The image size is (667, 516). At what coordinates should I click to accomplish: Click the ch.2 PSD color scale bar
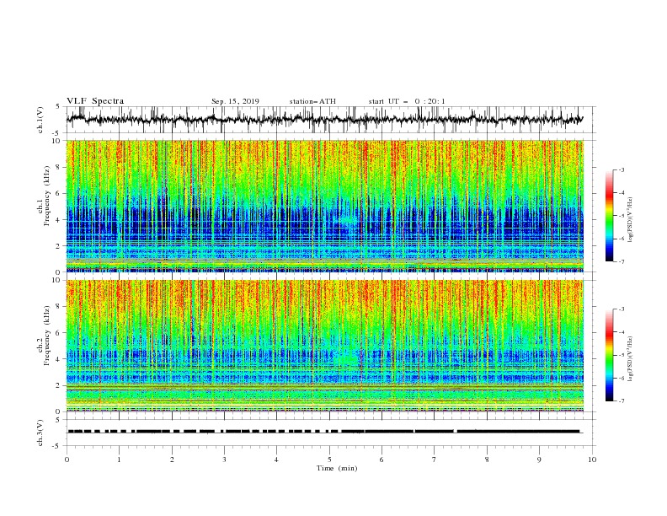[609, 355]
